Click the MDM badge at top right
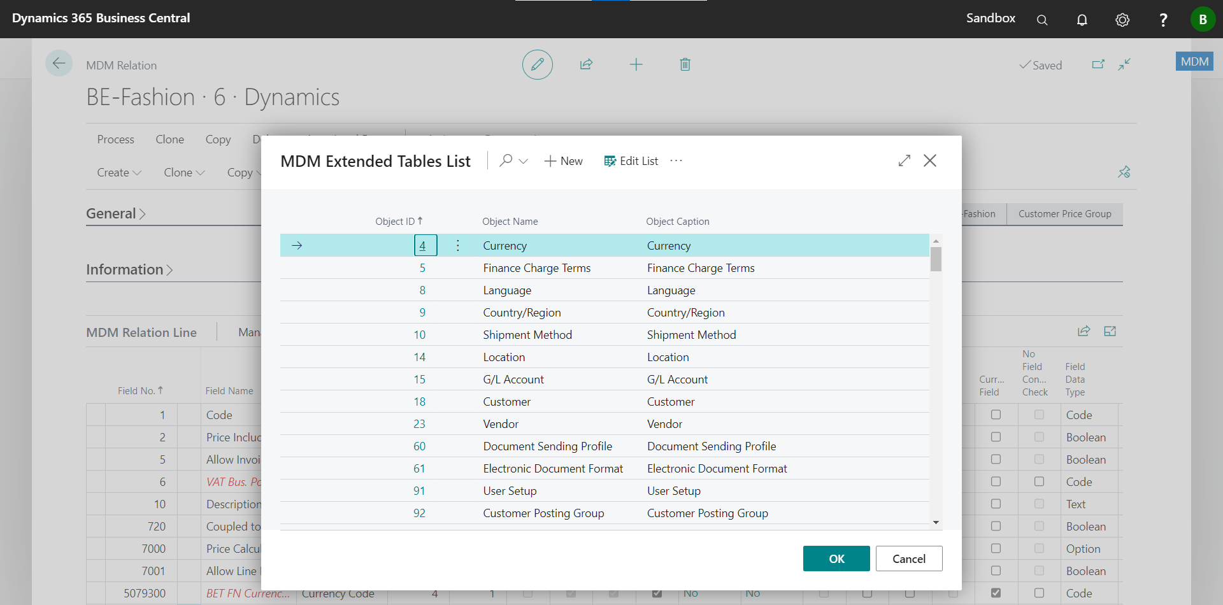This screenshot has height=605, width=1223. pyautogui.click(x=1194, y=62)
